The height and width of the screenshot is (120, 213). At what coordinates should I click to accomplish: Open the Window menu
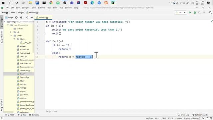[68, 8]
